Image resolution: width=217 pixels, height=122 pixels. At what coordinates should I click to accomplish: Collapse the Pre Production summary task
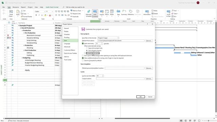[x=24, y=33]
